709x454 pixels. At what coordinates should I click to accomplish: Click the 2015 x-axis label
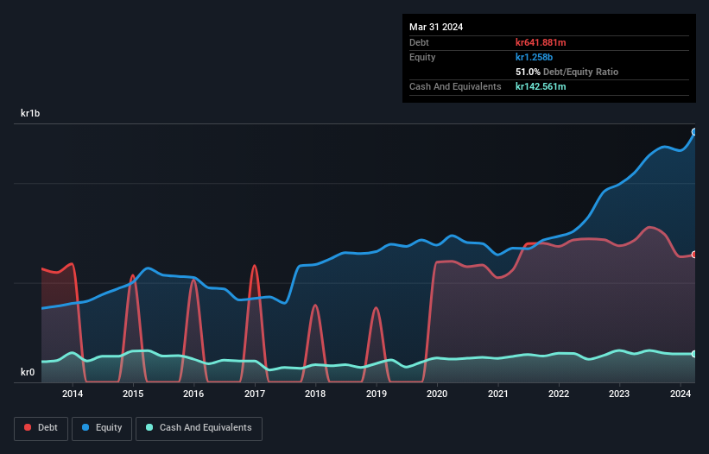133,394
